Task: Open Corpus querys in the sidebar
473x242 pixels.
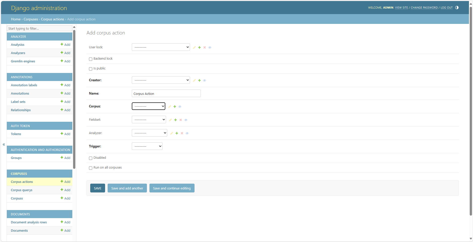Action: pos(21,190)
